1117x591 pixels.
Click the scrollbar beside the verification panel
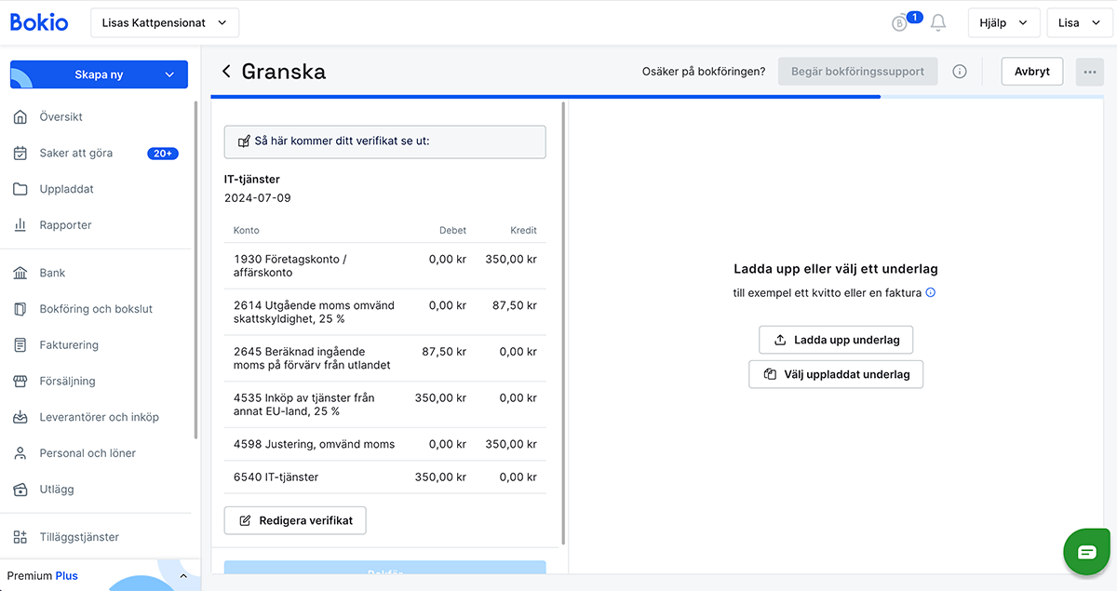tap(563, 326)
